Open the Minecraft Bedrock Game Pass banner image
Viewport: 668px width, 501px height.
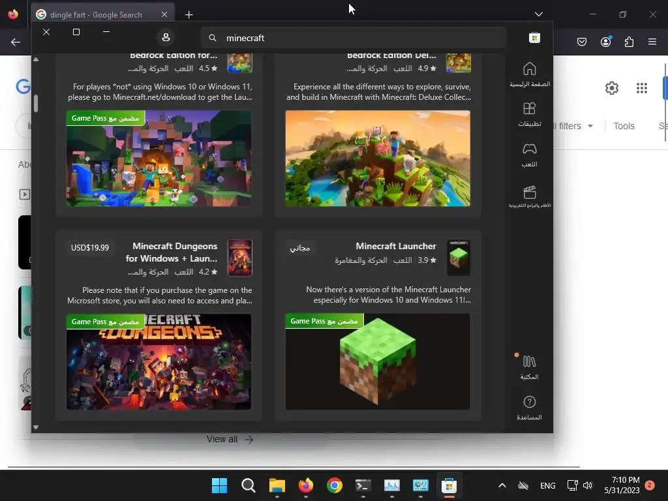[x=159, y=159]
